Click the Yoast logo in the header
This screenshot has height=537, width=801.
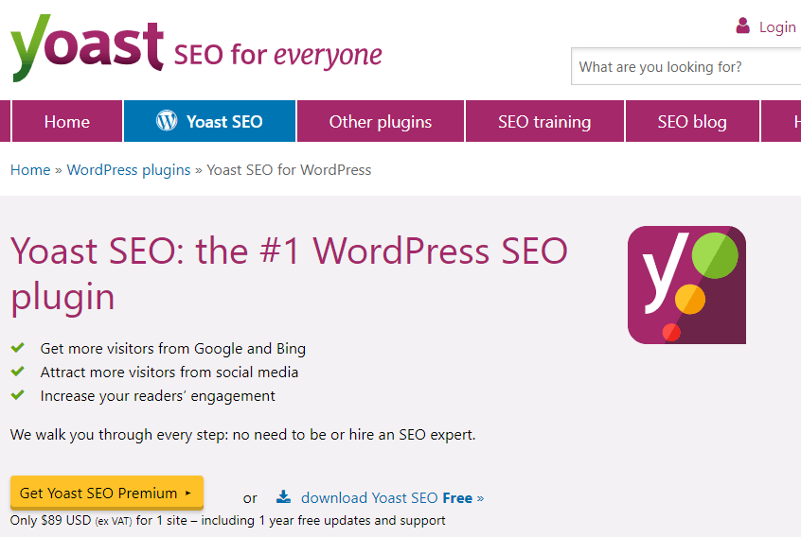pyautogui.click(x=87, y=45)
